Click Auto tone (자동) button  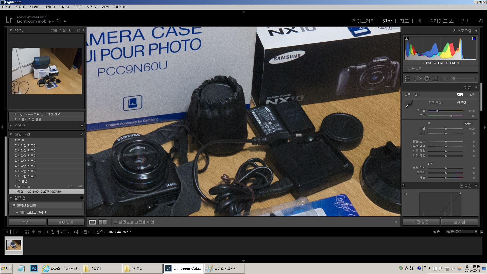point(467,124)
